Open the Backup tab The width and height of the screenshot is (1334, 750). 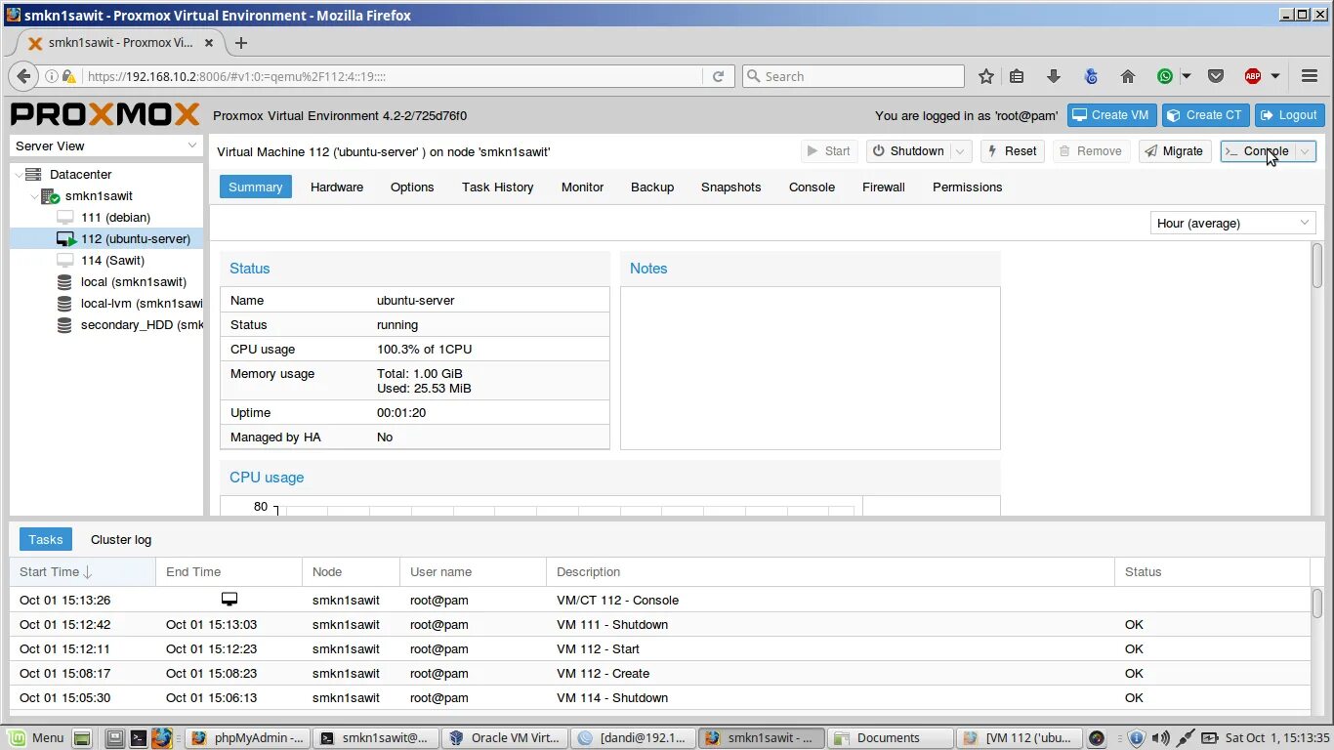click(x=652, y=187)
